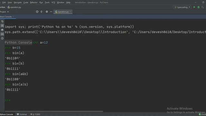Open the Event Log at bottom right

202,114
